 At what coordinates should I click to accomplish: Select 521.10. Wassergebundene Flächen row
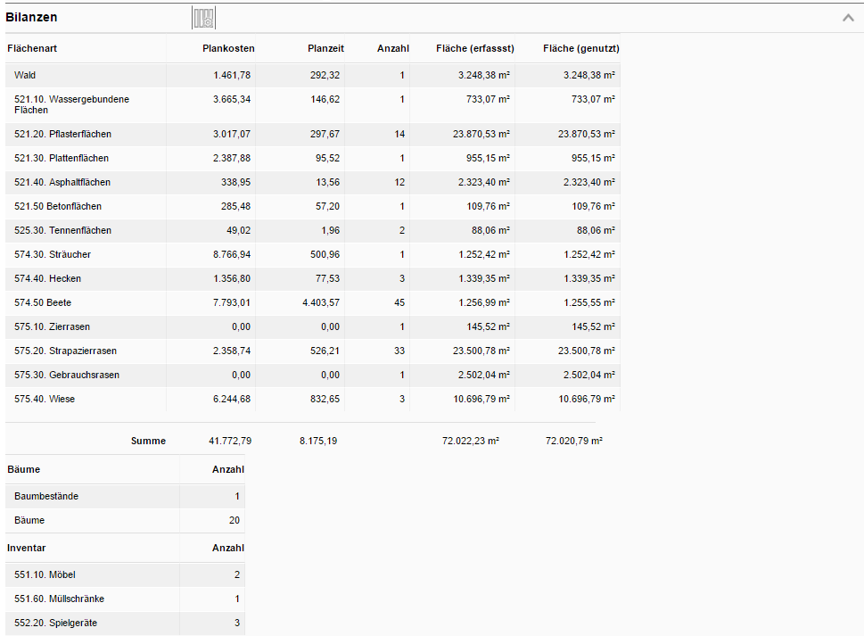312,104
